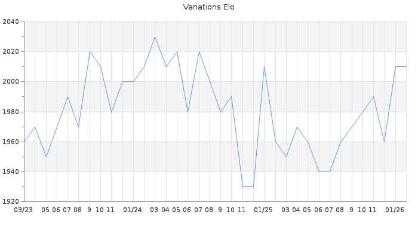
Task: Click the 1920 y-axis label
Action: (x=11, y=201)
